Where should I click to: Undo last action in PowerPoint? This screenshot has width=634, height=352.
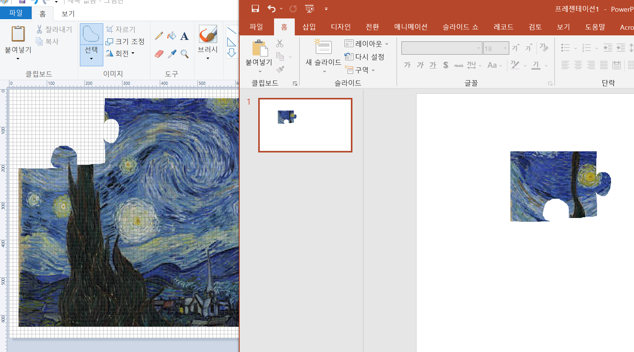[x=271, y=8]
